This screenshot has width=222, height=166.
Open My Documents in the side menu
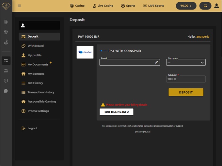point(38,65)
